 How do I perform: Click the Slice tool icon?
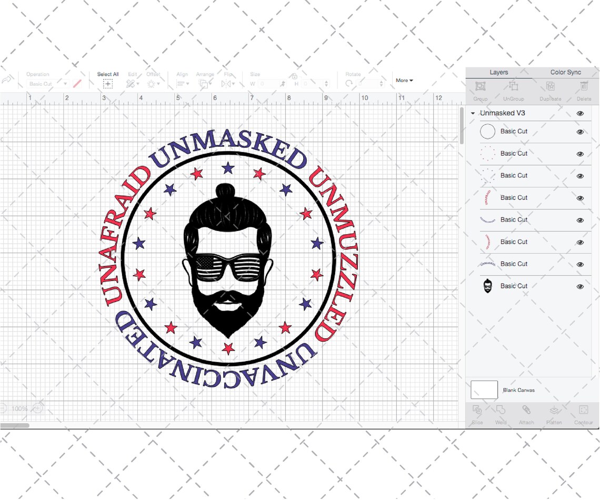click(x=477, y=411)
